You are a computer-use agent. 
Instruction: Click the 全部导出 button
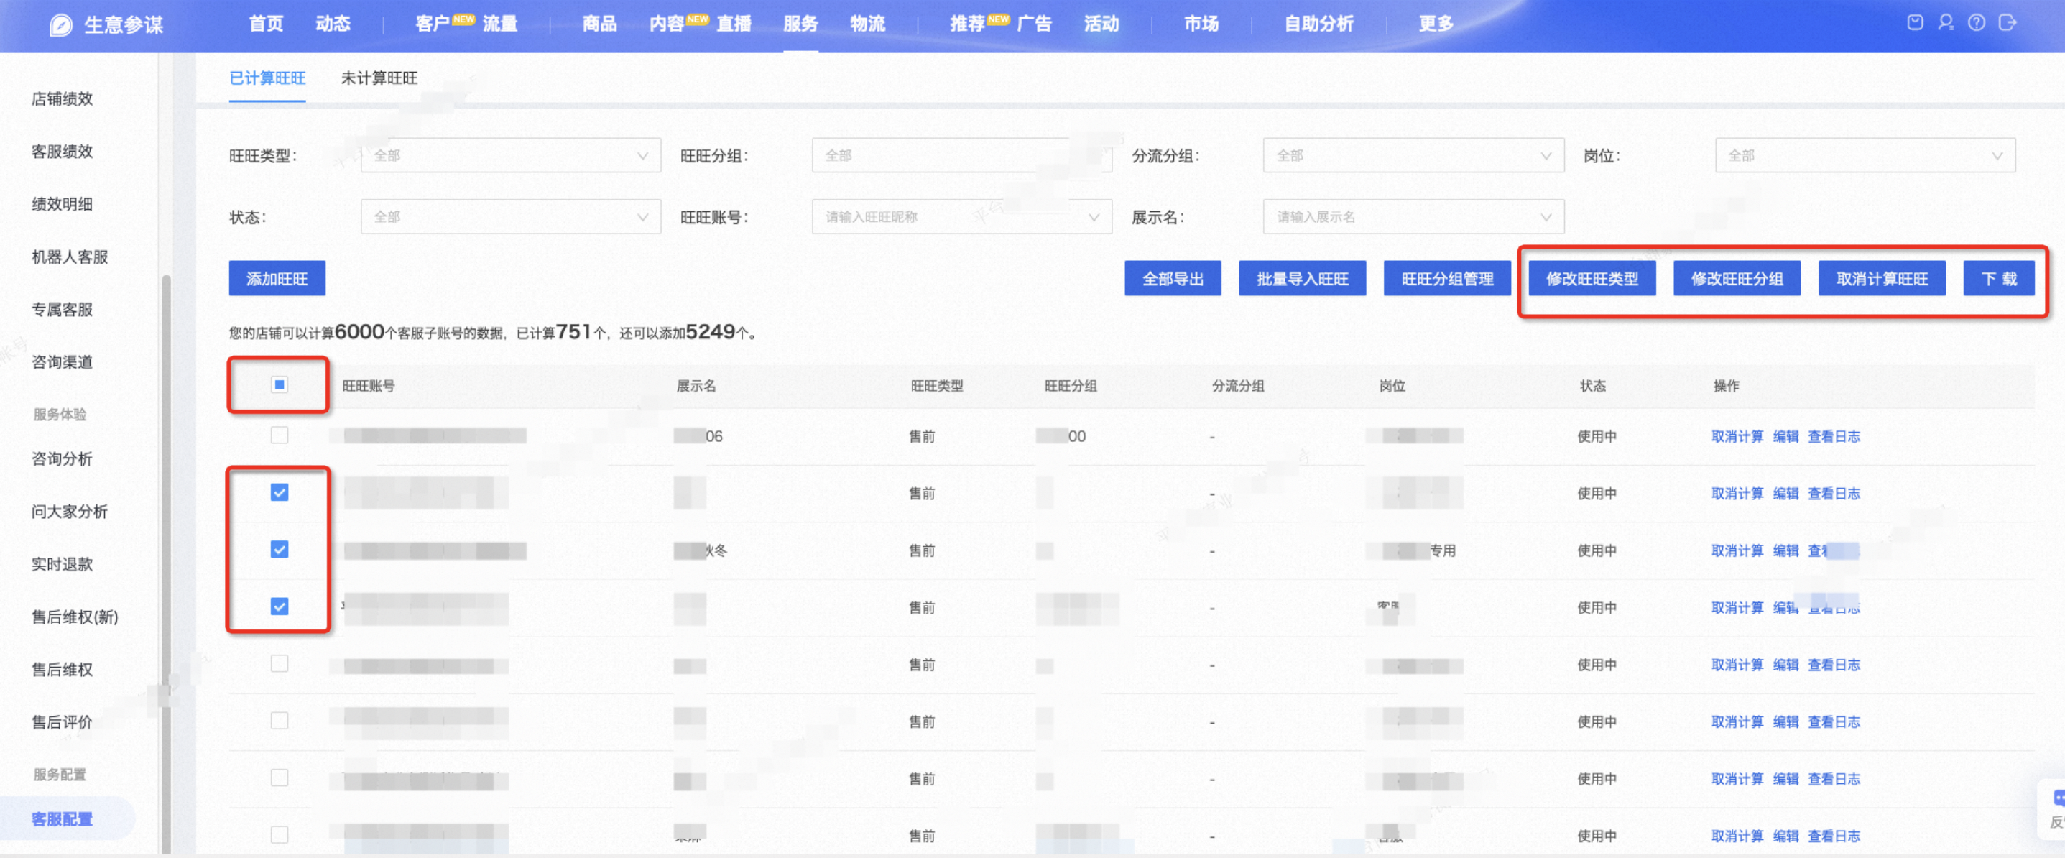point(1172,278)
